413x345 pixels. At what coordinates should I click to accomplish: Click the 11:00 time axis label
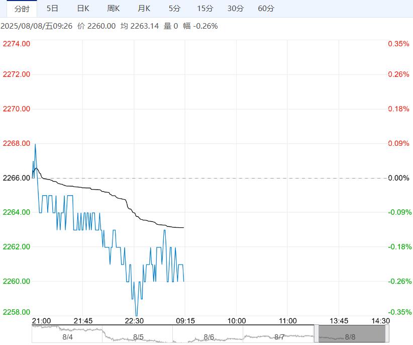click(287, 321)
